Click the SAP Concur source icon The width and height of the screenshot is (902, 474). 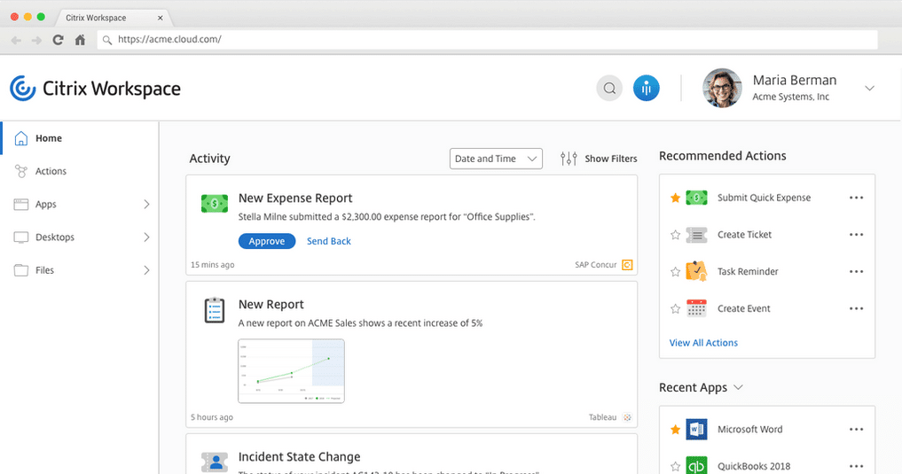tap(627, 265)
